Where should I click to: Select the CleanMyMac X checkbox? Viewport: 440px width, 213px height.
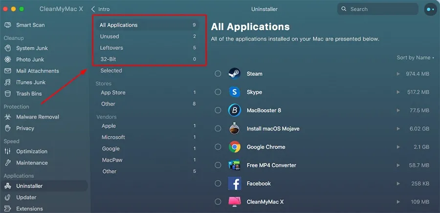(x=218, y=201)
